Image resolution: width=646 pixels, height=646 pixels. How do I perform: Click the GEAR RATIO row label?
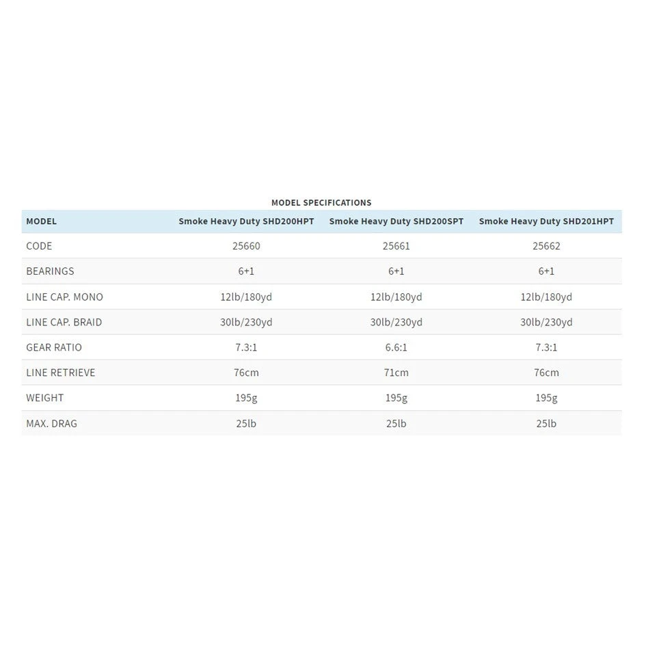click(x=54, y=347)
